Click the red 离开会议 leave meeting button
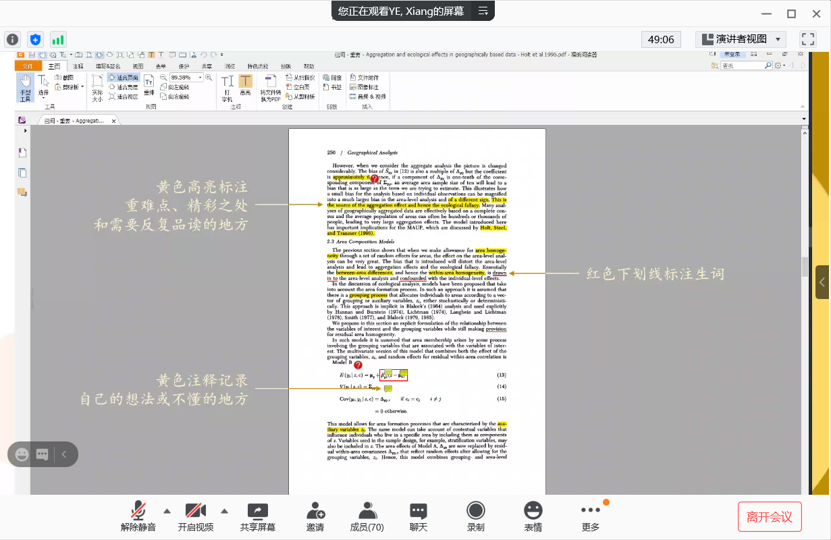The width and height of the screenshot is (831, 540). click(770, 517)
